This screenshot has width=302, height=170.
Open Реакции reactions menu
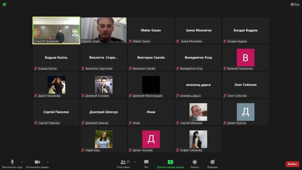coord(213,164)
